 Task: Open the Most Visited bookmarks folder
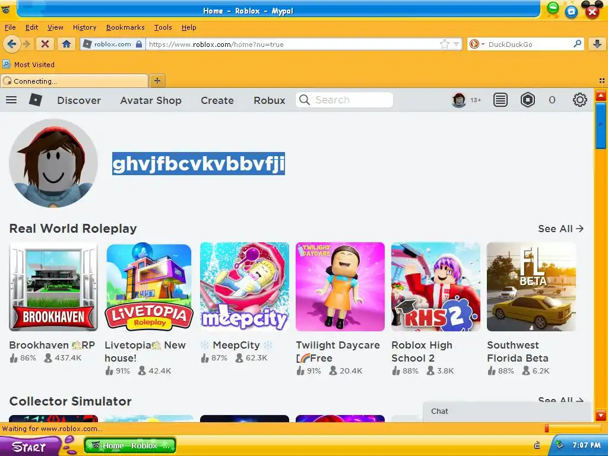coord(28,64)
